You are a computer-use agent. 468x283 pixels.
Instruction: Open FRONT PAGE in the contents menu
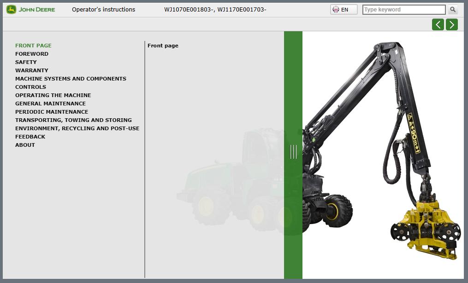(x=33, y=46)
